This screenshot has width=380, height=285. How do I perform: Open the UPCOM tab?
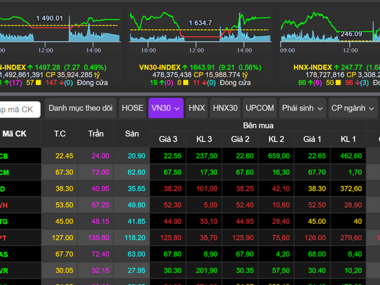[x=260, y=109]
